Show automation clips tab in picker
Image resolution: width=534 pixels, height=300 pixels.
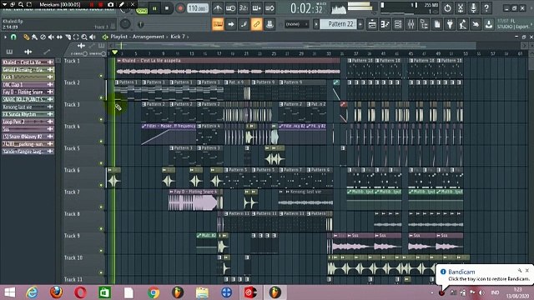[47, 52]
